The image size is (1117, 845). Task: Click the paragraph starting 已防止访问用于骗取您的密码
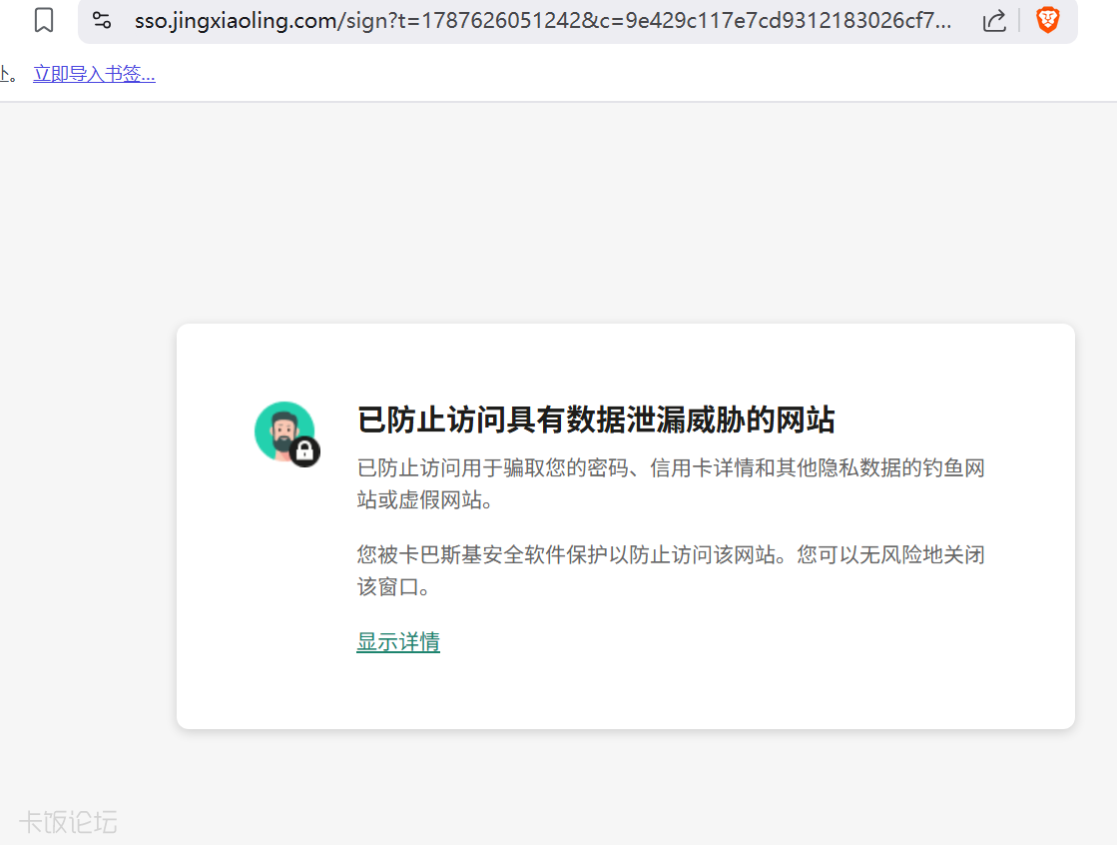[671, 483]
